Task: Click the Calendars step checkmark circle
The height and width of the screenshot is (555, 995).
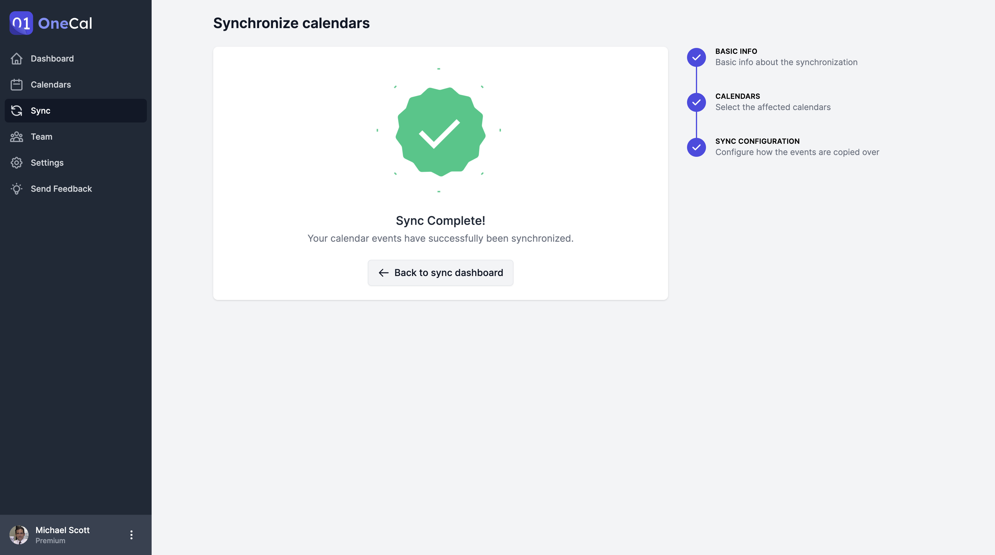Action: point(696,102)
